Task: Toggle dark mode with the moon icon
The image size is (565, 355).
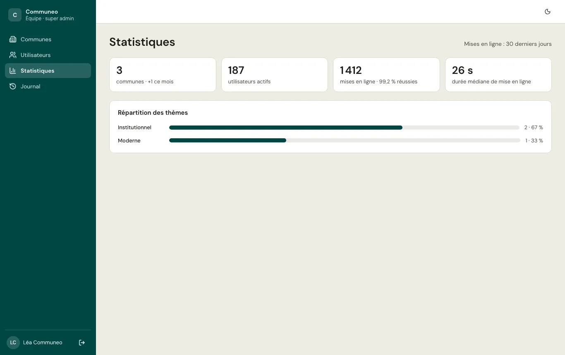Action: point(548,12)
